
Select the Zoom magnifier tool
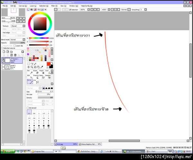pos(32,67)
